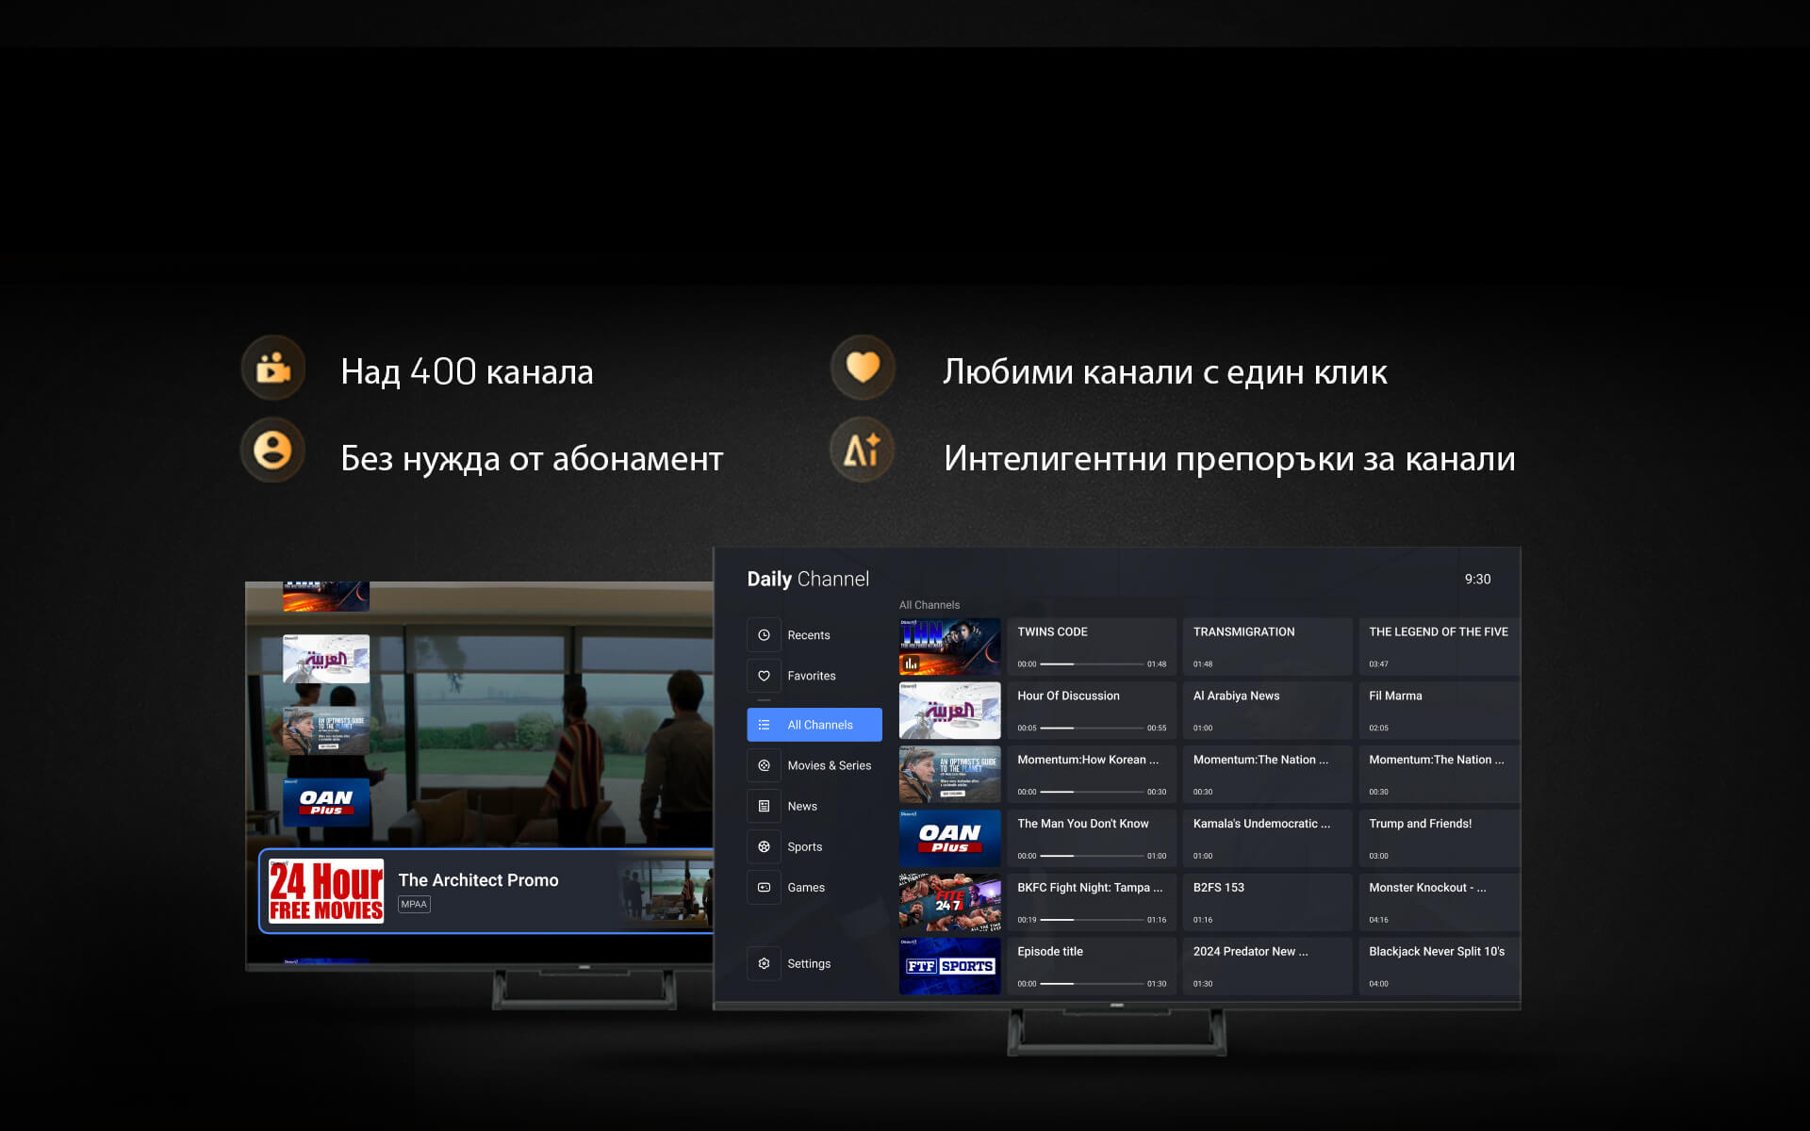1810x1131 pixels.
Task: Select An Optimist's Guide channel thumbnail in guide
Action: pos(949,775)
